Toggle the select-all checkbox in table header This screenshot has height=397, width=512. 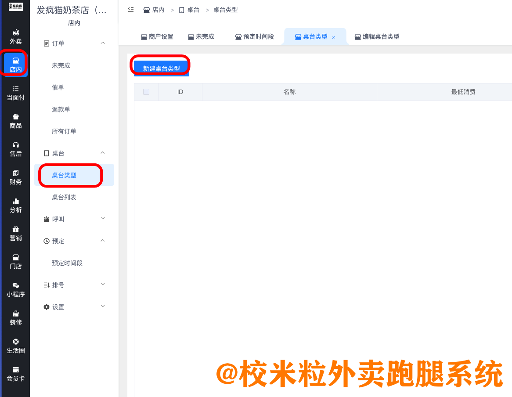click(146, 92)
